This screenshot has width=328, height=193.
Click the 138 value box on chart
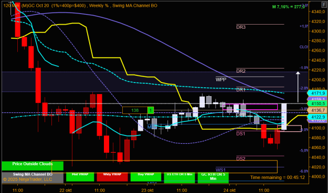(135, 110)
